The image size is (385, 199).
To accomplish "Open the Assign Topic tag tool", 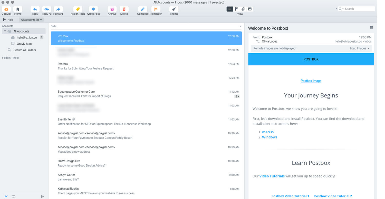I will (x=78, y=9).
